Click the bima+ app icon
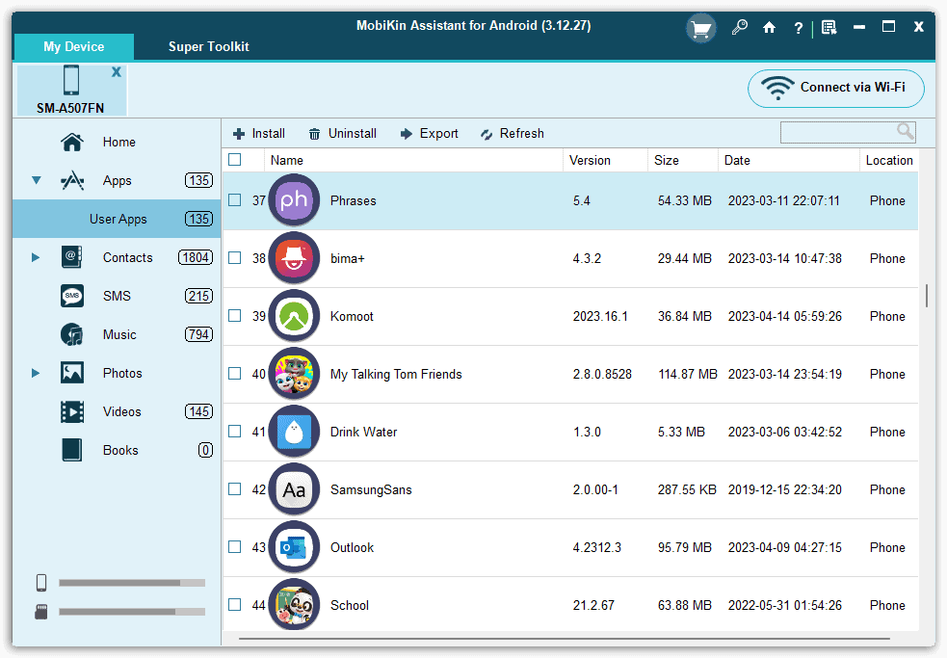Viewport: 947px width, 658px height. [x=294, y=258]
